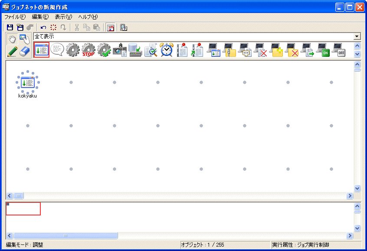The height and width of the screenshot is (251, 367).
Task: Pick the blue alarm clock icon
Action: (167, 50)
